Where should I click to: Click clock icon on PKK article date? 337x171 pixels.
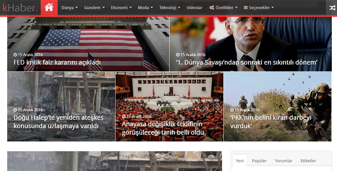232,110
